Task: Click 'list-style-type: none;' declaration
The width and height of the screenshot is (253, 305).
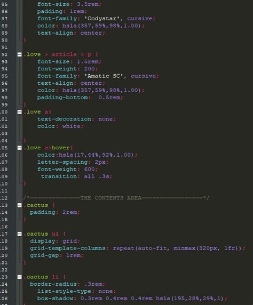Action: coord(76,291)
